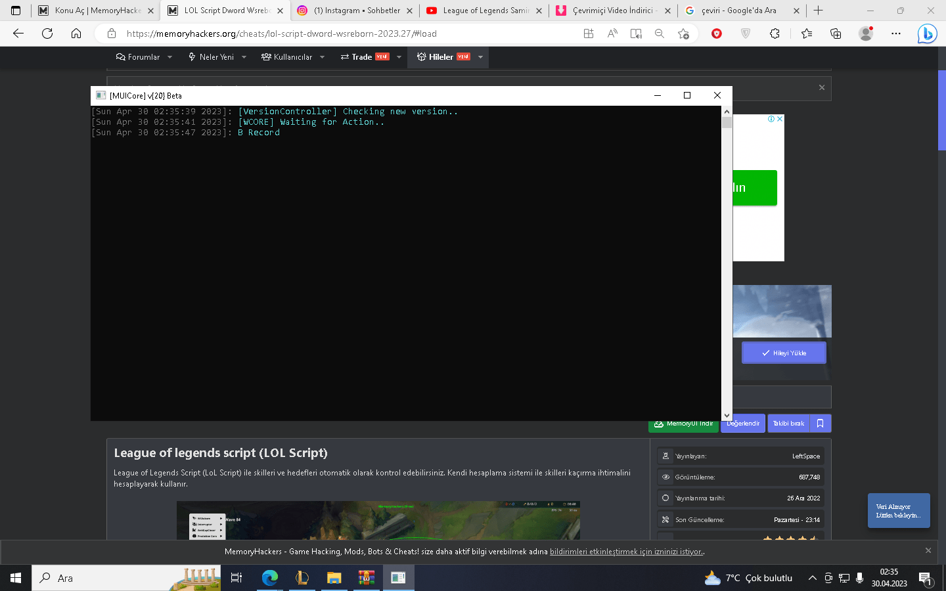Open the Favorites list

click(807, 33)
